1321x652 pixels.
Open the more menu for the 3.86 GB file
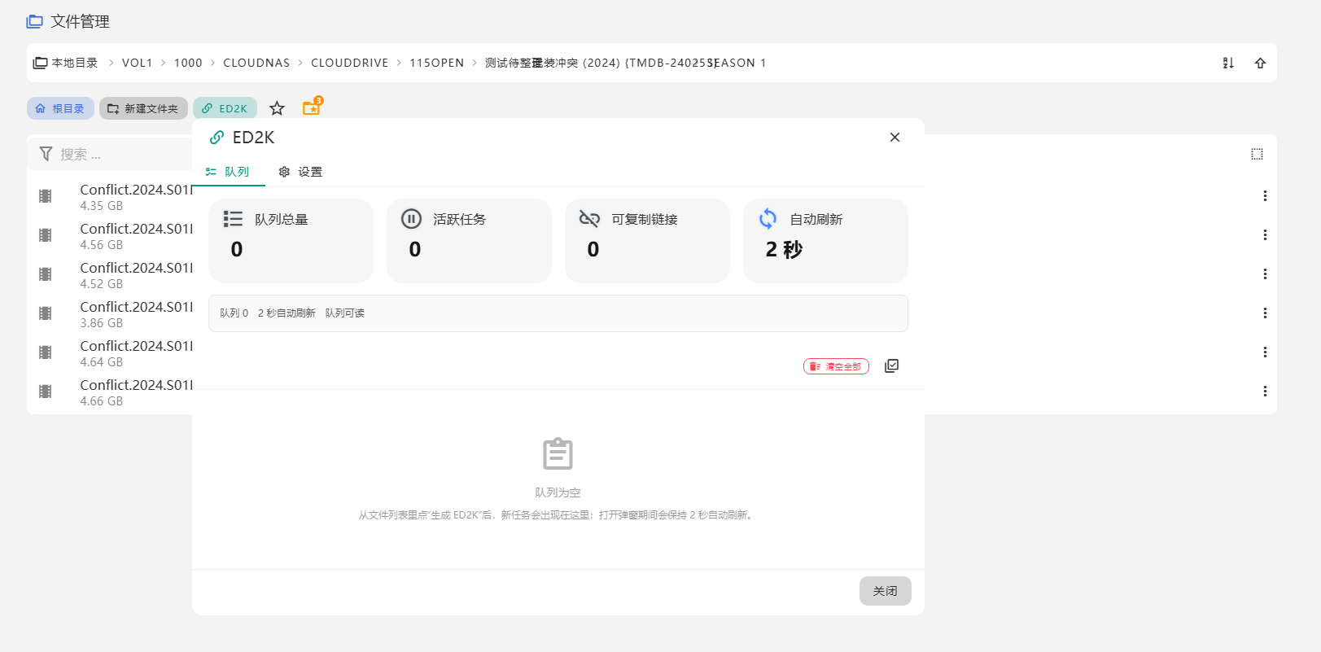[x=1265, y=313]
